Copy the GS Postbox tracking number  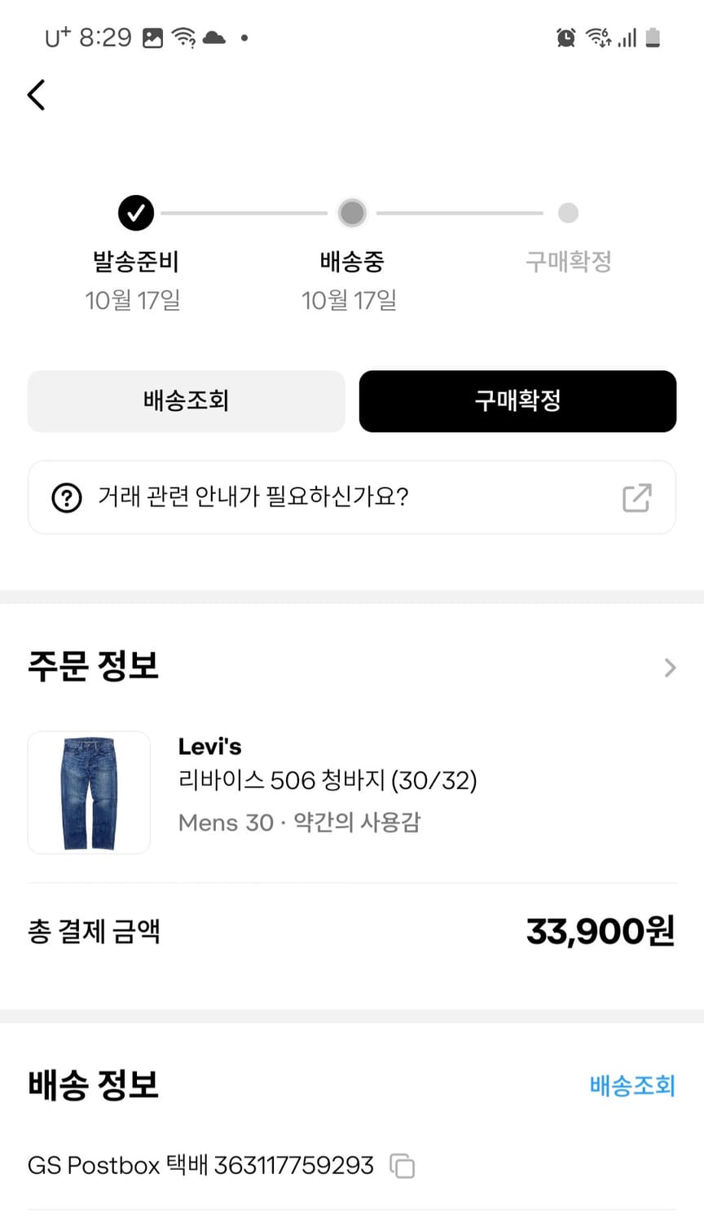coord(403,1166)
